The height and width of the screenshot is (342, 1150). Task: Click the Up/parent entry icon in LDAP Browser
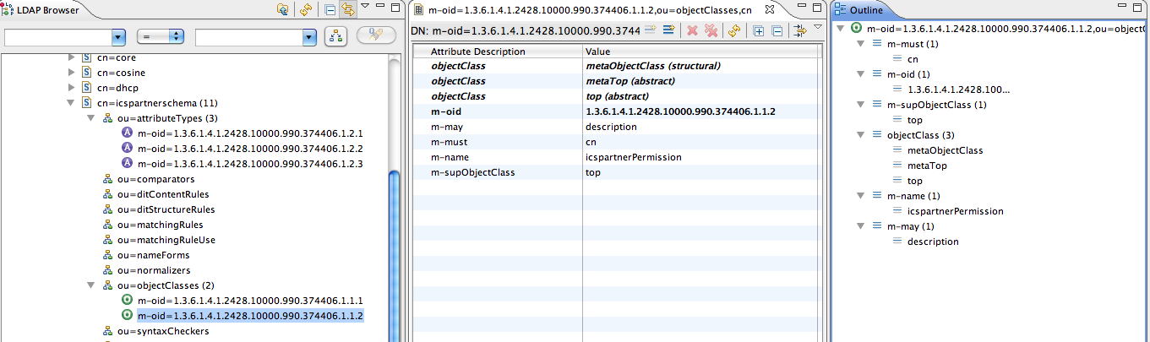(x=282, y=10)
